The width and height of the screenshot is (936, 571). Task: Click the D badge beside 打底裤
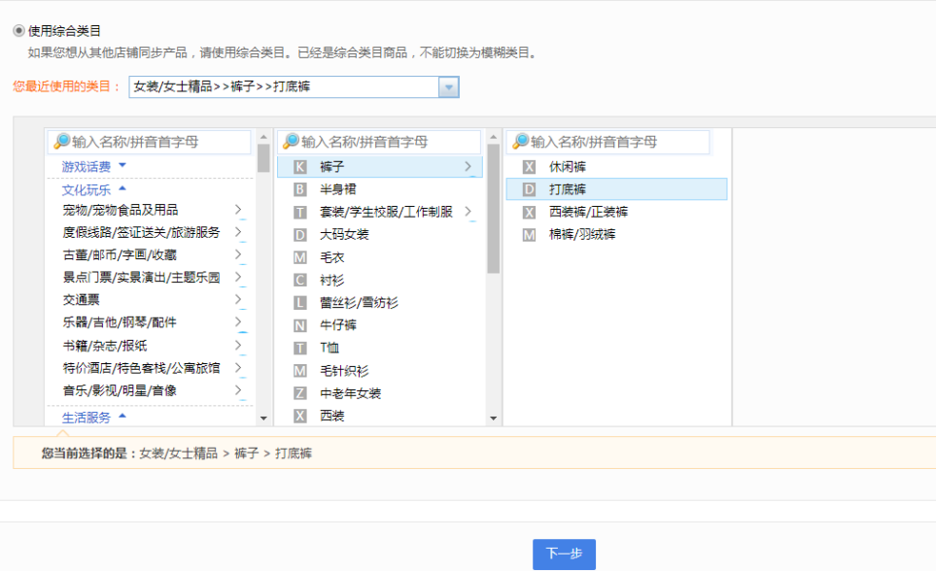pyautogui.click(x=529, y=188)
